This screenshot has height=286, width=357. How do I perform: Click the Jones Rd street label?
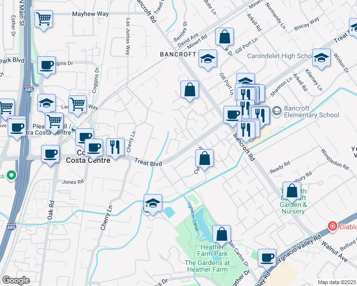[73, 182]
